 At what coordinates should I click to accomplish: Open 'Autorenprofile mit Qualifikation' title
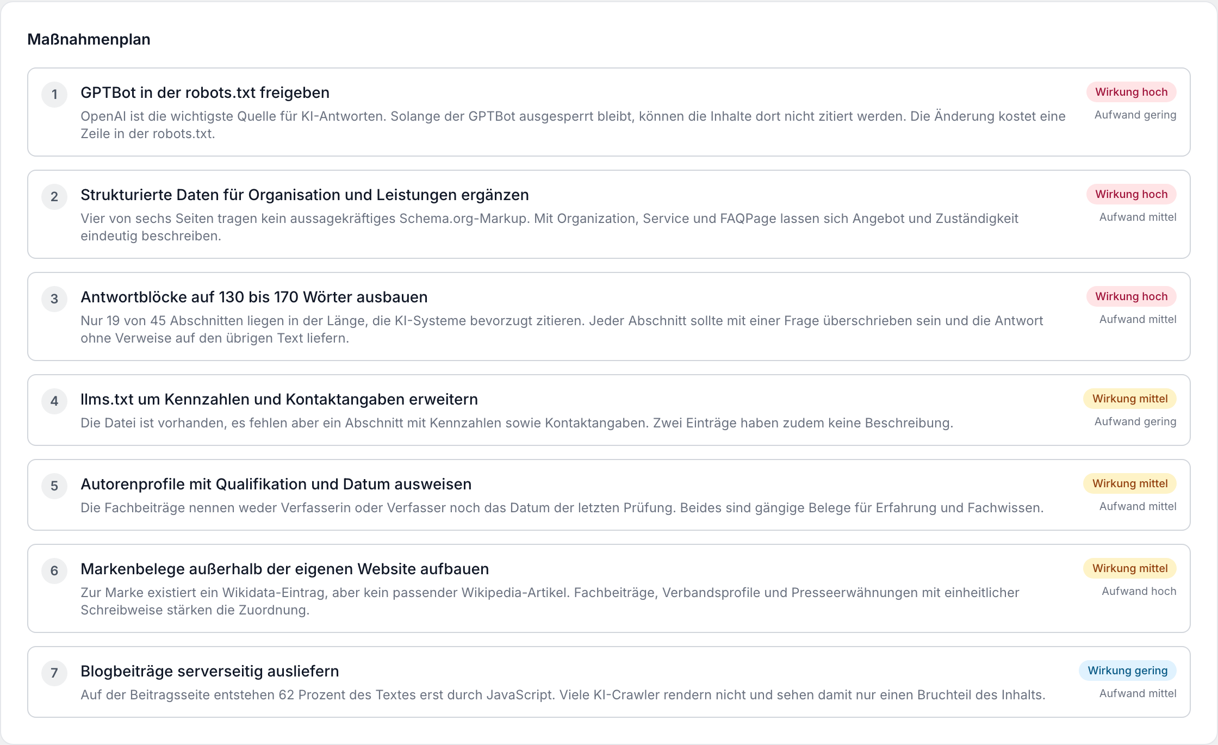click(x=276, y=484)
